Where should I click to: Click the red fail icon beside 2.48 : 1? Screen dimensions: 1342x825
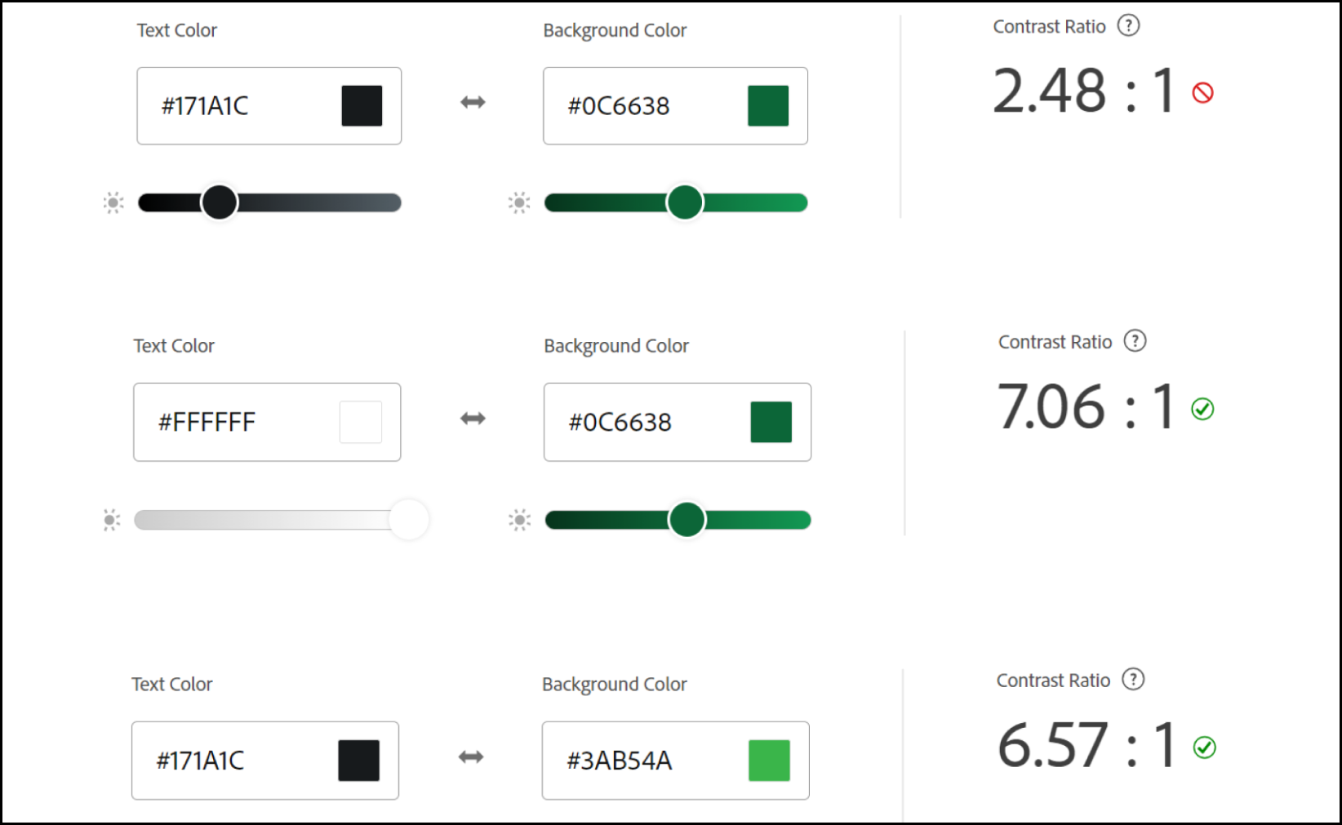(1202, 93)
